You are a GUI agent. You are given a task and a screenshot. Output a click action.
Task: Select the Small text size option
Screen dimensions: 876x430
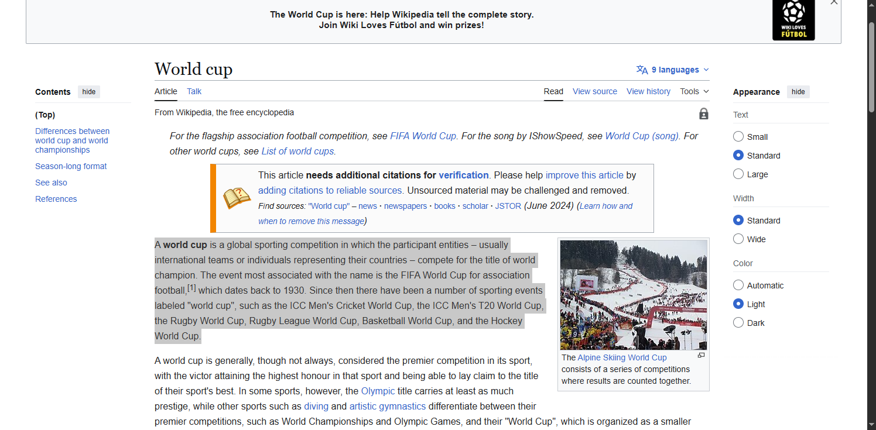pyautogui.click(x=738, y=137)
